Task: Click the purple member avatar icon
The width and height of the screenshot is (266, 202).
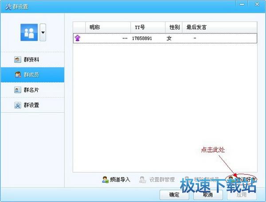Action: (x=78, y=38)
